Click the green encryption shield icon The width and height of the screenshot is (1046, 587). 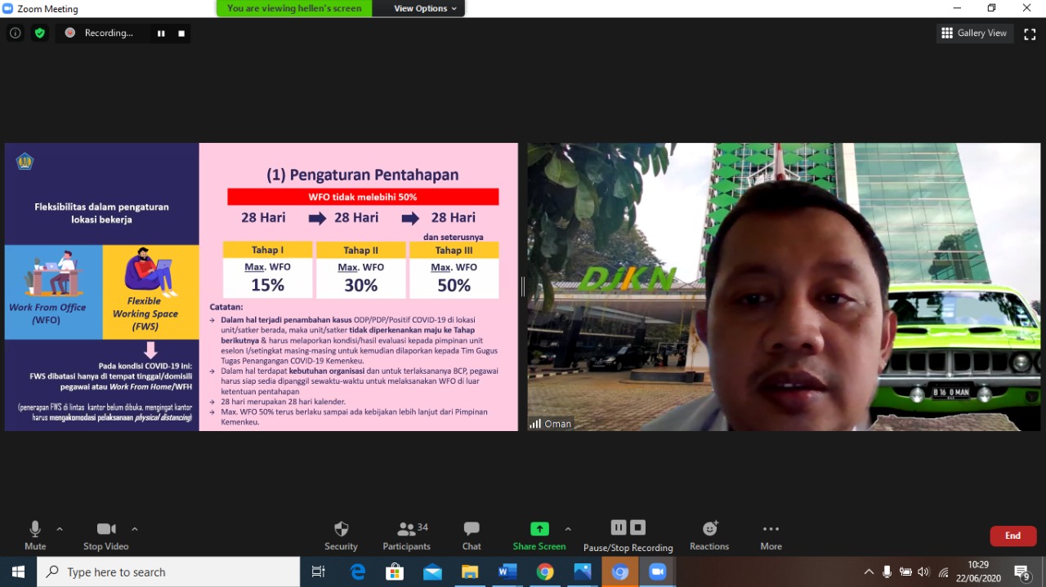click(x=39, y=33)
